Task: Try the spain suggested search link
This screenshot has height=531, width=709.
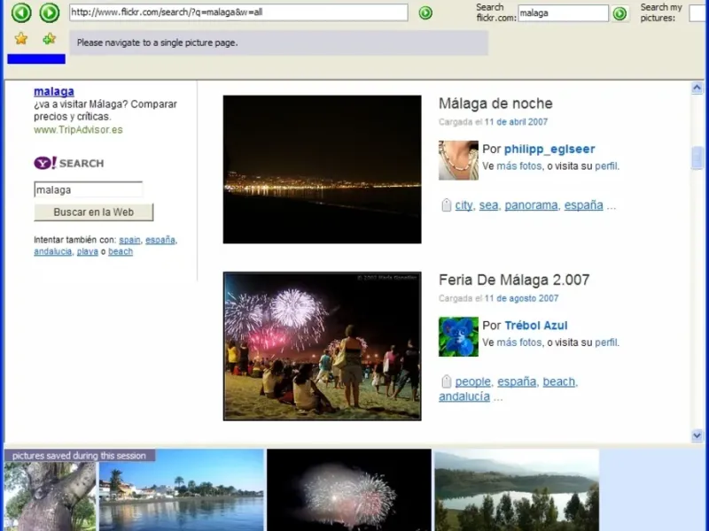Action: 129,240
